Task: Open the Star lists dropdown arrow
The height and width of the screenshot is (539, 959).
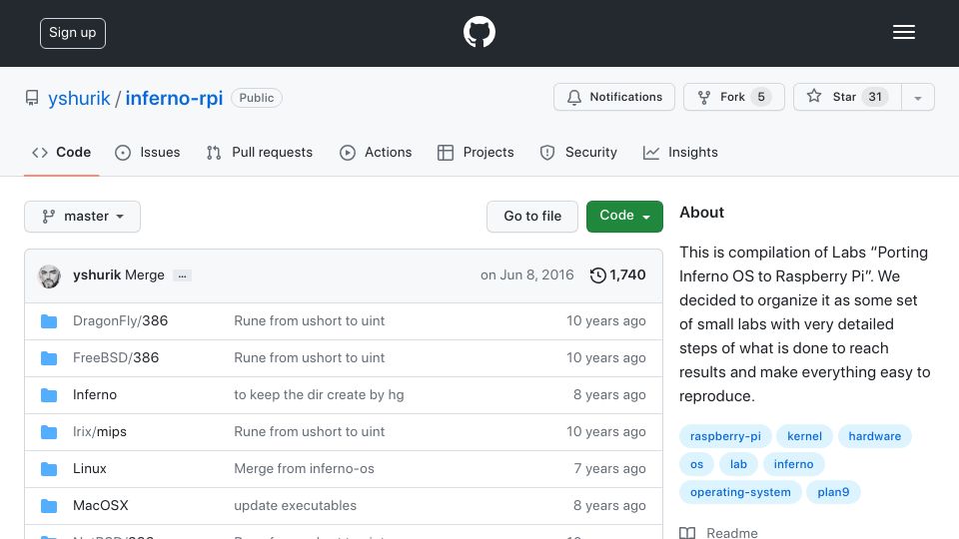Action: [917, 97]
